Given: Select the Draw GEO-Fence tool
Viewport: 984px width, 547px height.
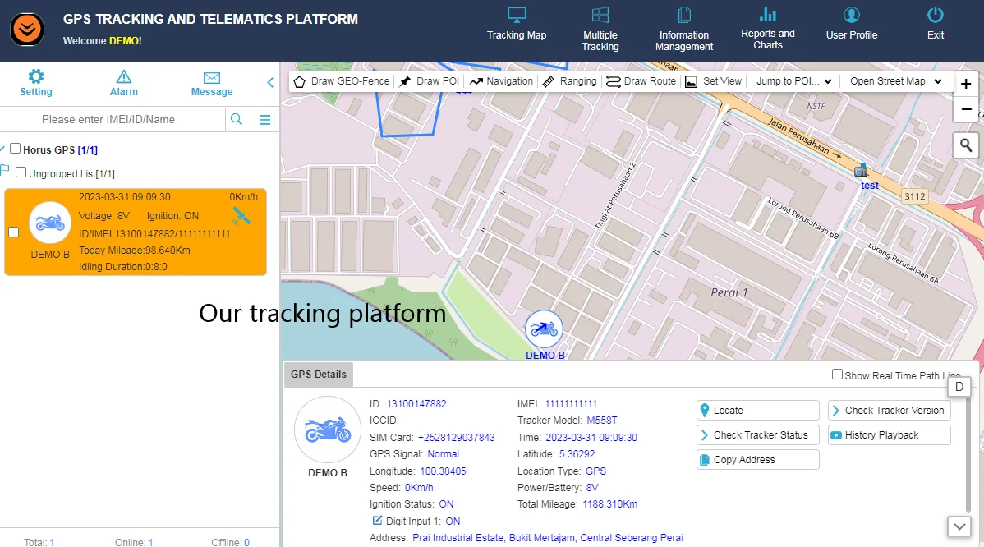Looking at the screenshot, I should point(341,81).
